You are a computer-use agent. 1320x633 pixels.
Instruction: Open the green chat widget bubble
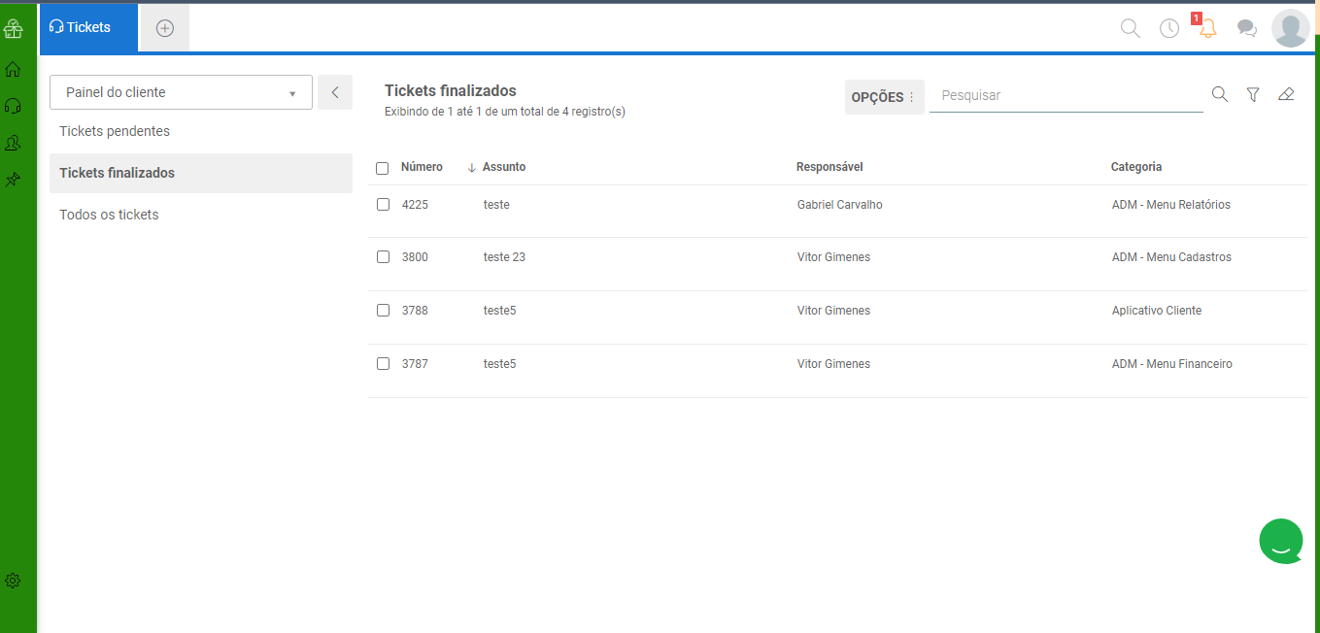pyautogui.click(x=1281, y=542)
